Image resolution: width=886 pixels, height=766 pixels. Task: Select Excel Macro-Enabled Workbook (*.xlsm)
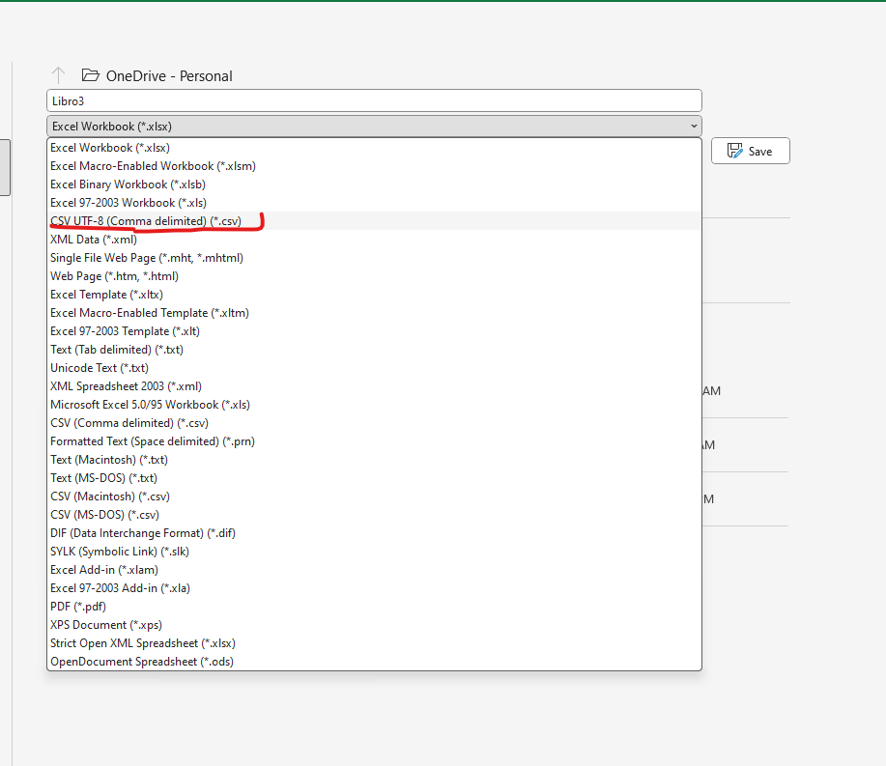(x=374, y=166)
